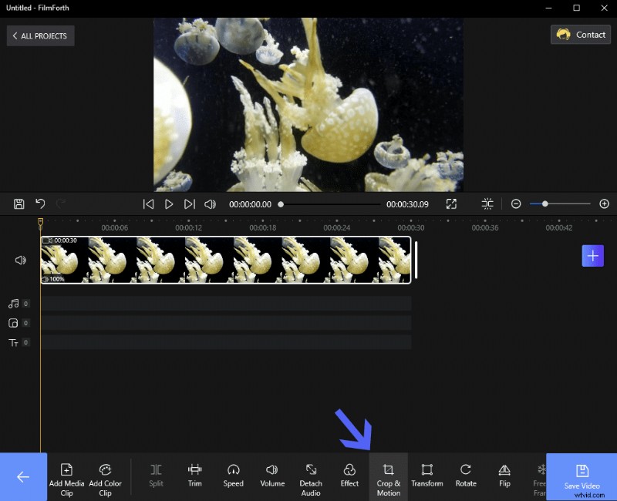Zoom out the timeline with minus button

[x=516, y=203]
